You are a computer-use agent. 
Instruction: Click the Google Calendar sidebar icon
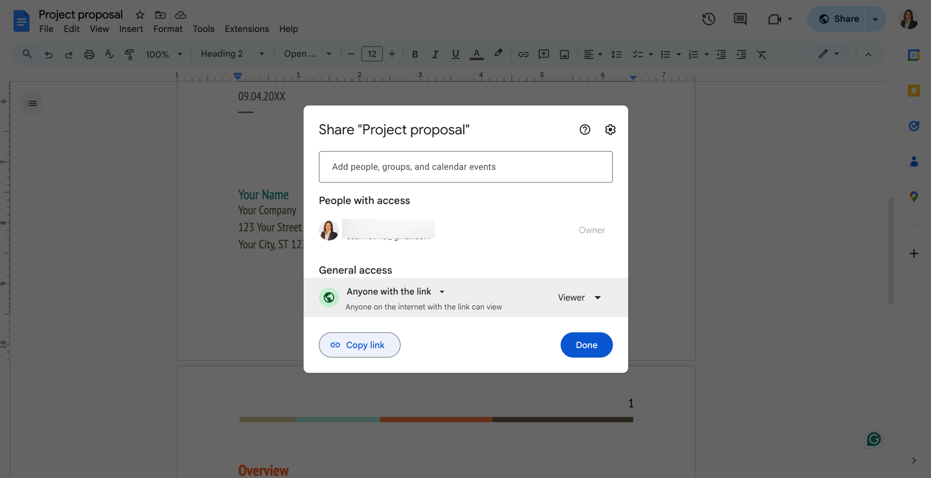914,55
